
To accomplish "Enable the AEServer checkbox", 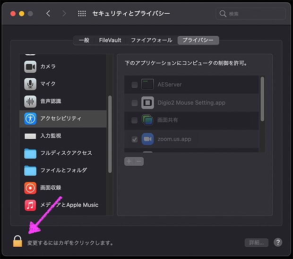I will (x=135, y=85).
